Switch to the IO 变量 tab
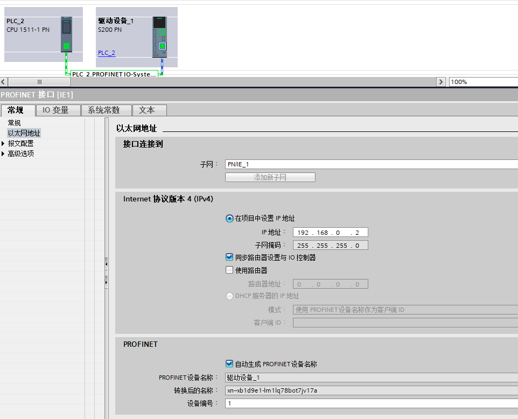 coord(58,110)
